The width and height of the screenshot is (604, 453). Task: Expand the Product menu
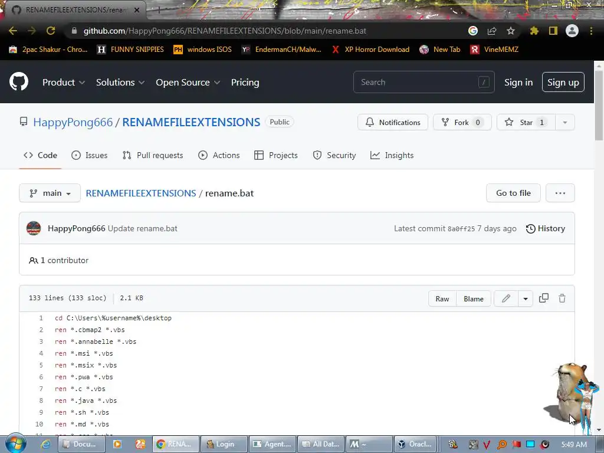click(64, 83)
